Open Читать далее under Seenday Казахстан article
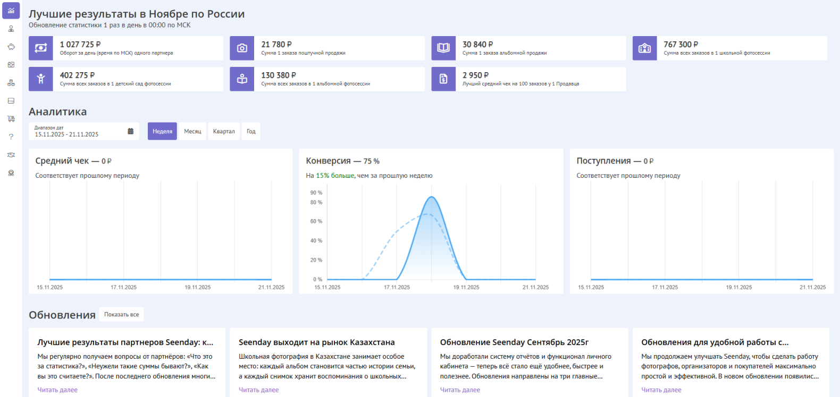Screen dimensions: 840x397 click(x=258, y=390)
